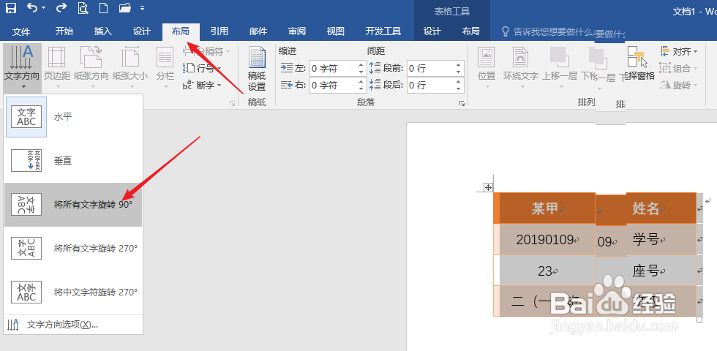Open the 分栏 columns button
Image resolution: width=717 pixels, height=351 pixels.
[x=165, y=68]
